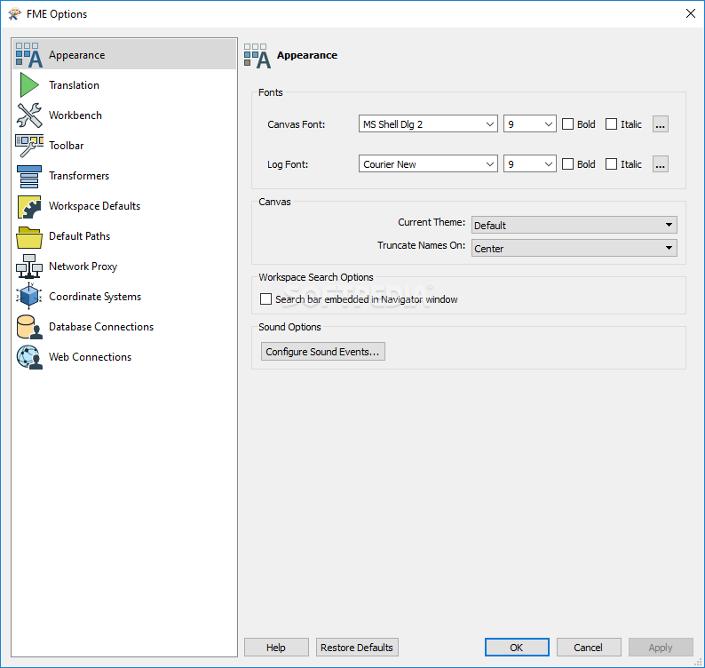The image size is (705, 668).
Task: Open the Appearance options page
Action: coord(124,55)
